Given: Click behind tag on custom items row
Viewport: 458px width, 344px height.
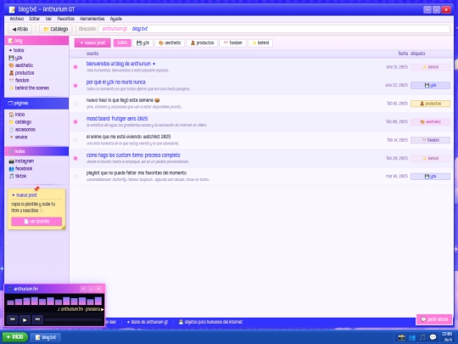Looking at the screenshot, I should (430, 158).
